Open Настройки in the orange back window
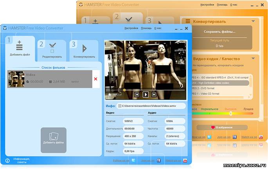The width and height of the screenshot is (268, 169). (207, 5)
